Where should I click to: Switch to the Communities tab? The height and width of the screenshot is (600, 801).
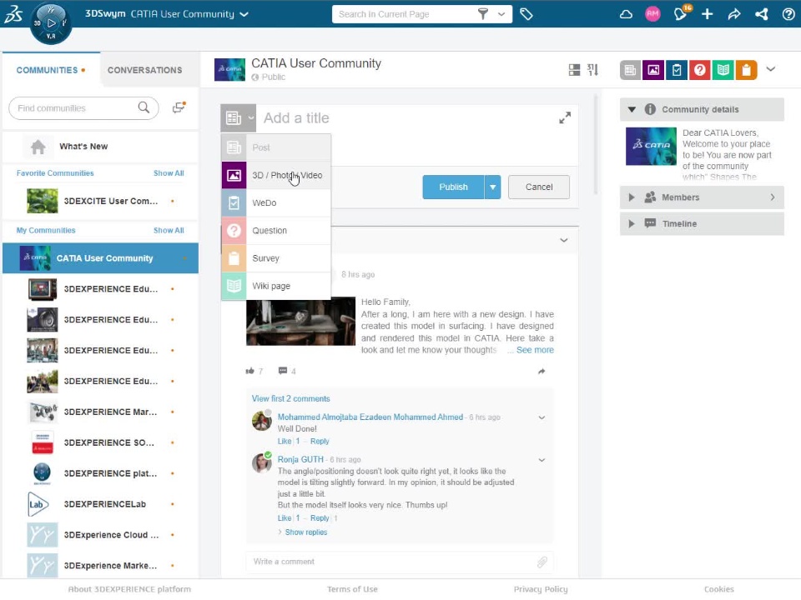[x=51, y=70]
